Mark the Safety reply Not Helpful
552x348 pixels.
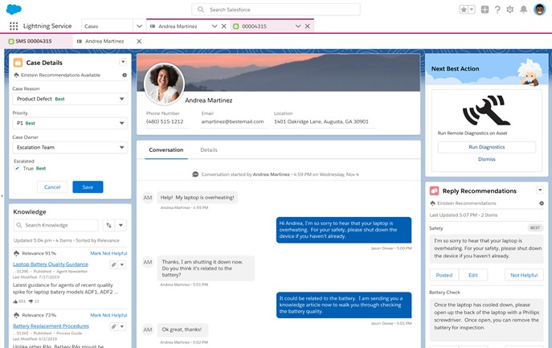524,275
